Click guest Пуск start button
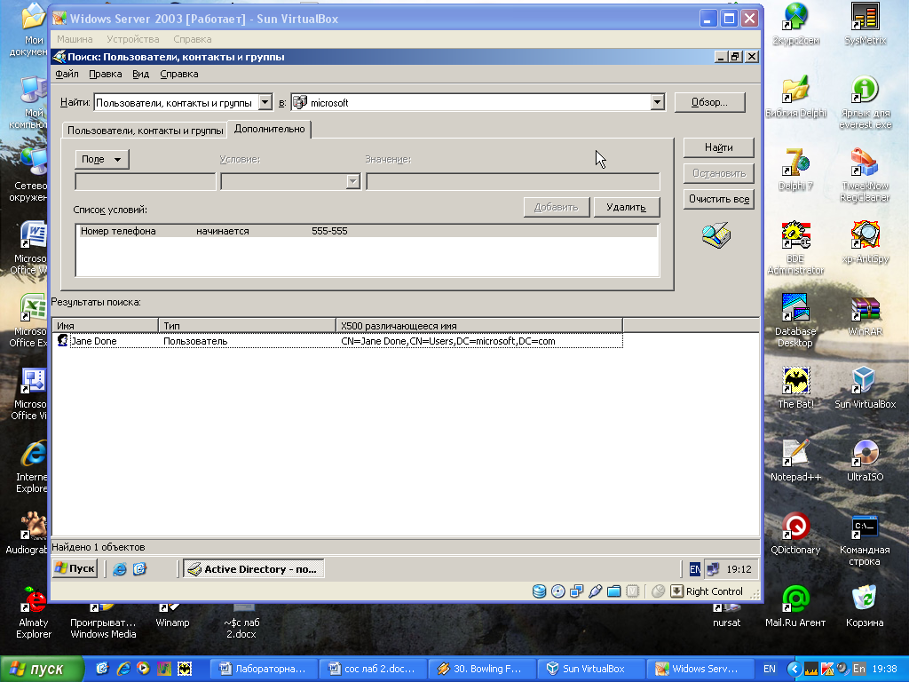This screenshot has height=682, width=909. [x=75, y=568]
